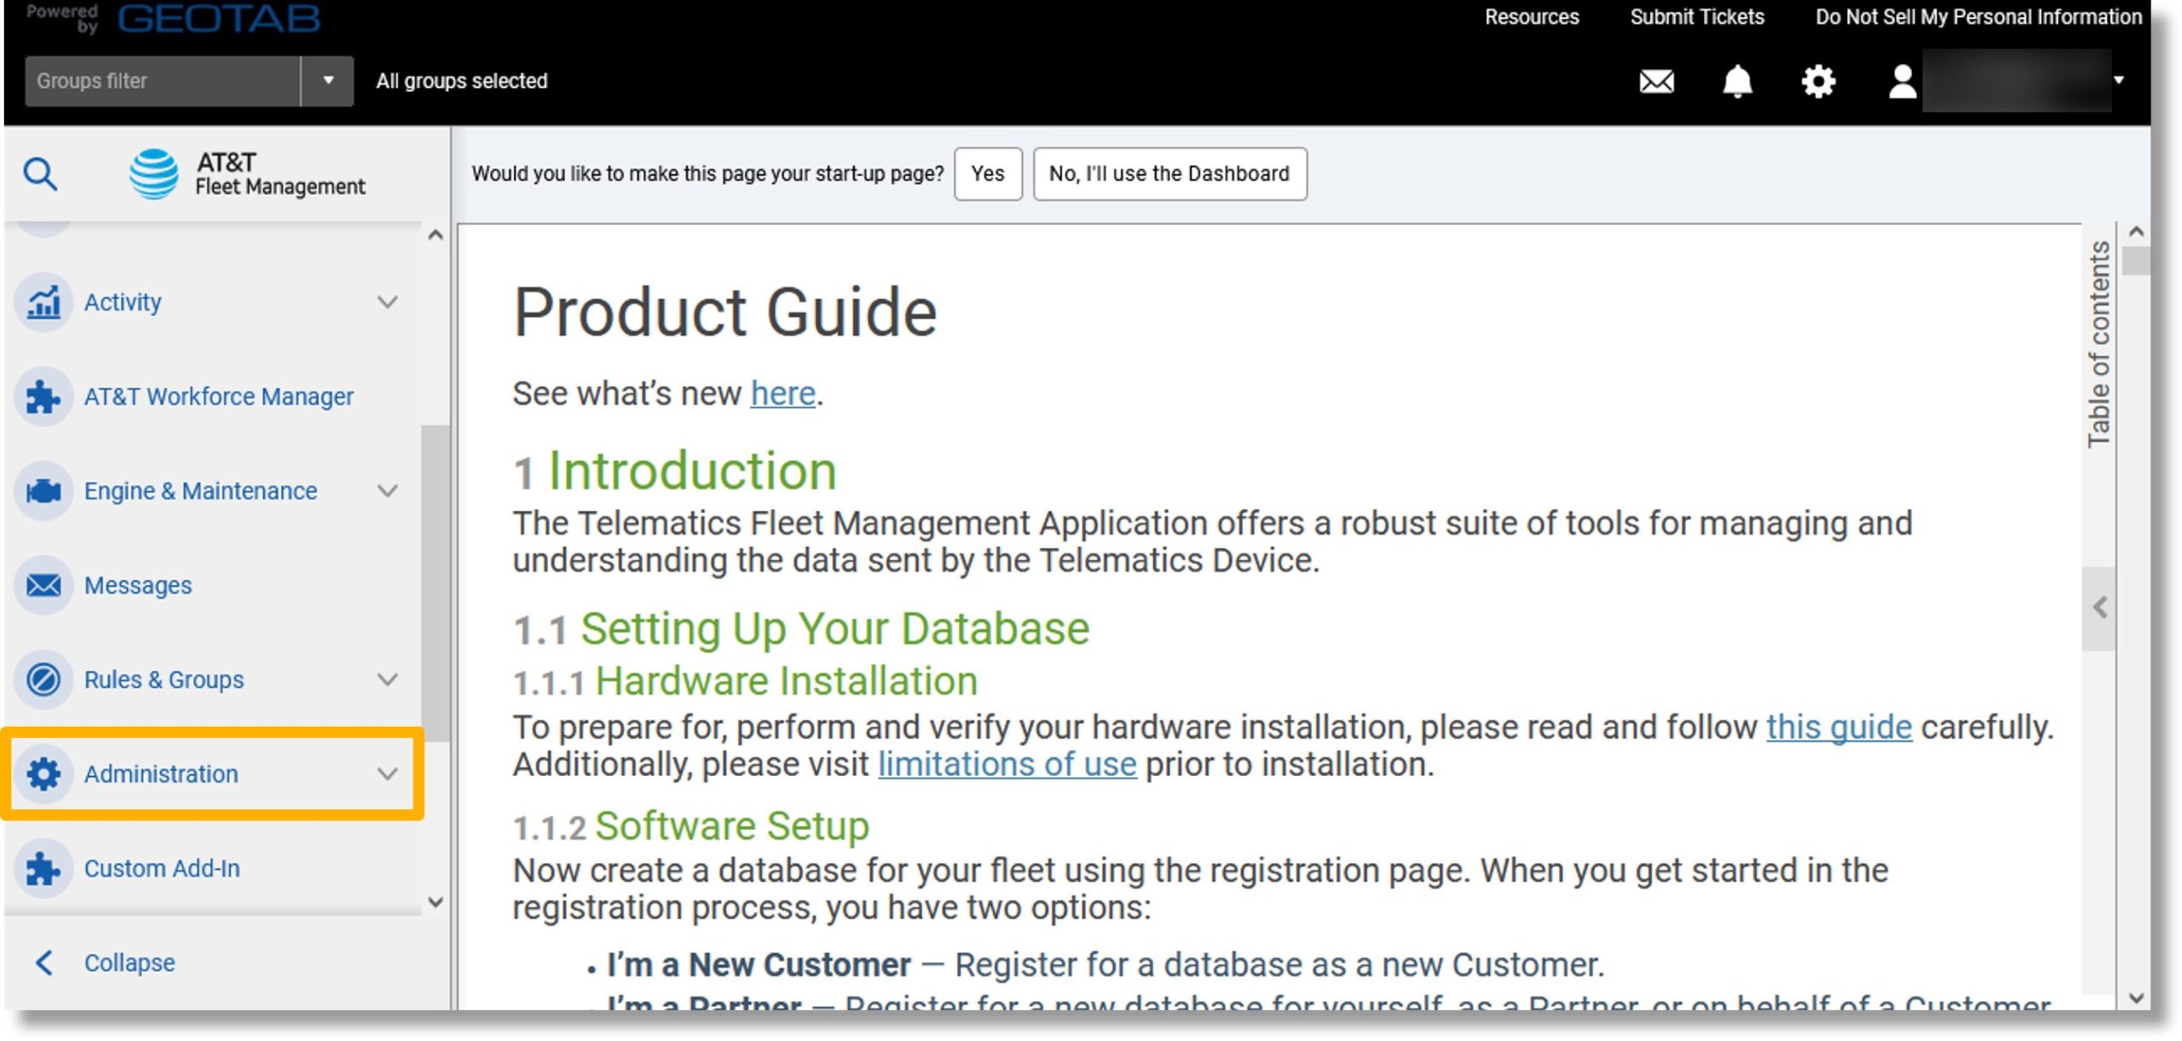Click page scrollbar up arrow
The image size is (2182, 1041).
2136,233
